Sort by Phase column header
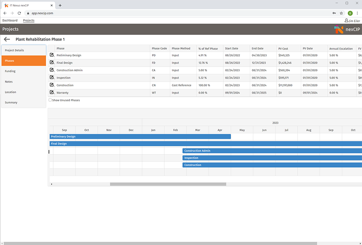 (102, 48)
